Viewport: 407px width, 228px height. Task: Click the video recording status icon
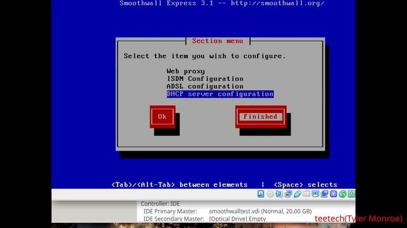tap(324, 194)
